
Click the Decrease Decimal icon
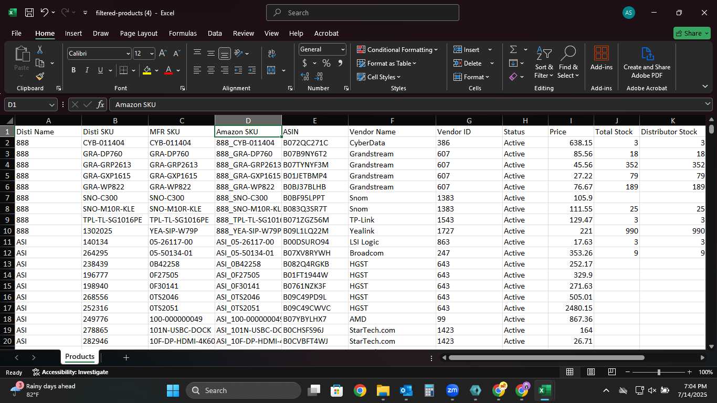tap(319, 77)
